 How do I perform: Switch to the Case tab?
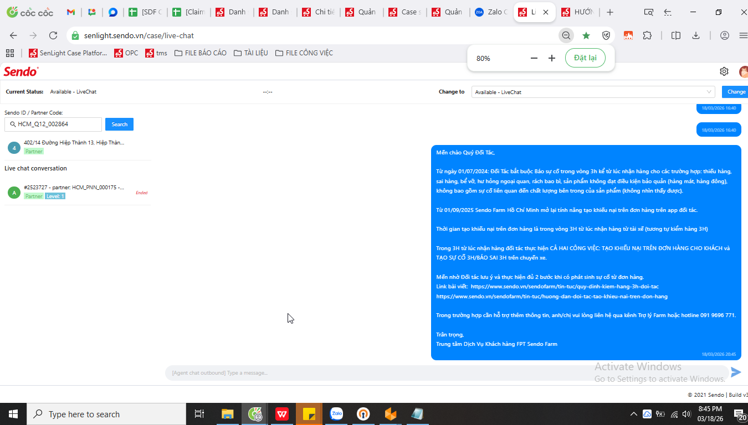pos(404,12)
